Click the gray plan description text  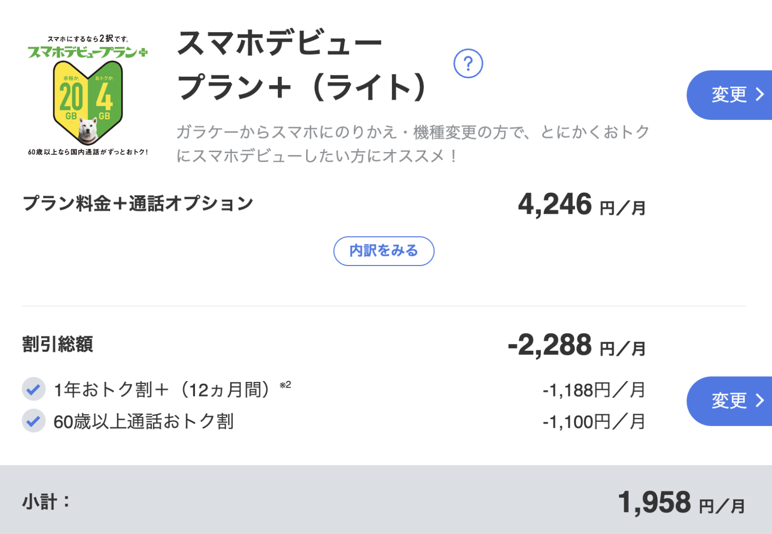coord(412,144)
